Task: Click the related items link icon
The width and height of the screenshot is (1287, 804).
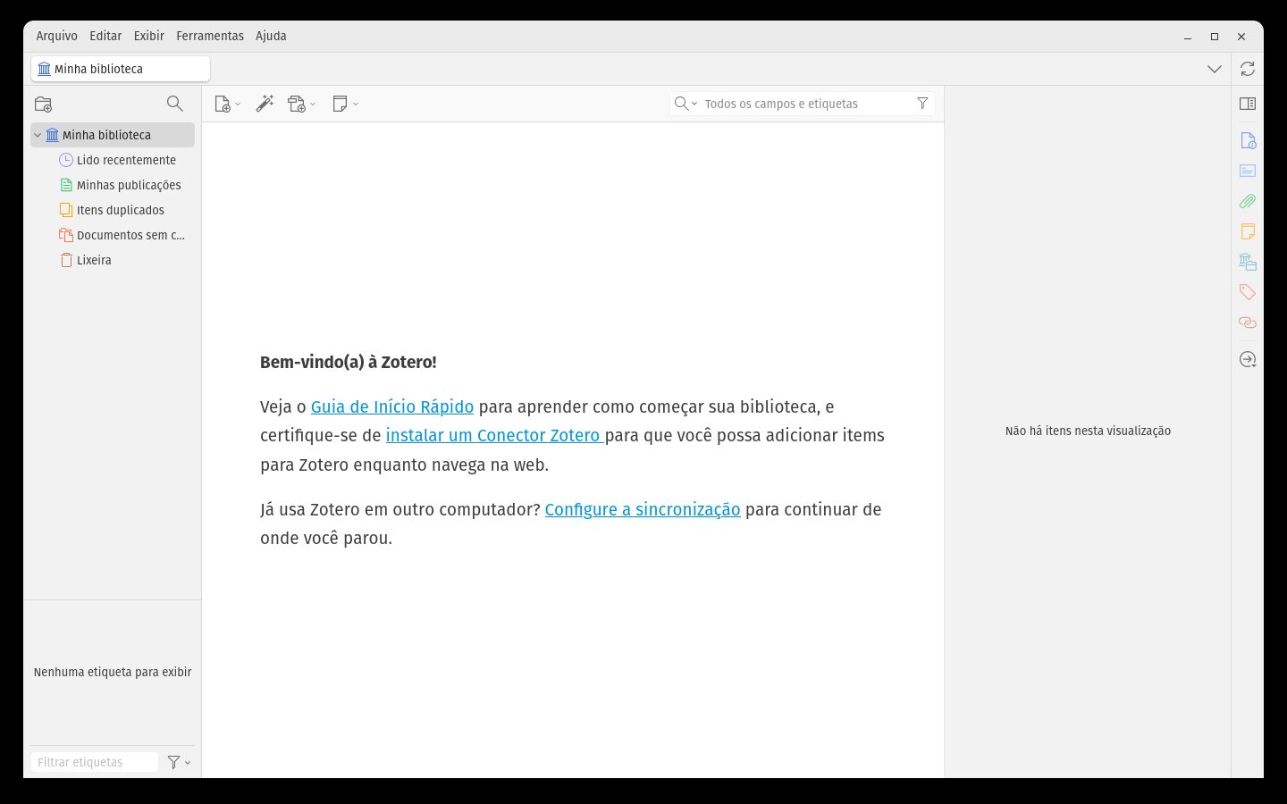Action: [1248, 322]
